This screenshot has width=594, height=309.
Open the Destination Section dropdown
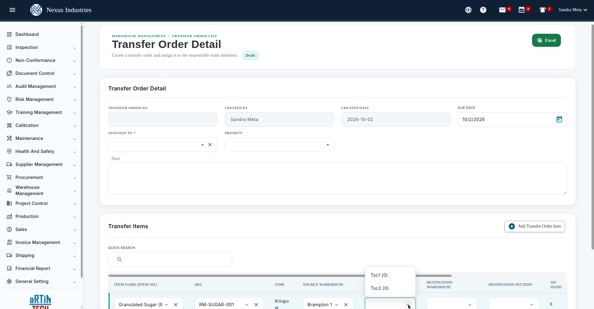coord(514,304)
